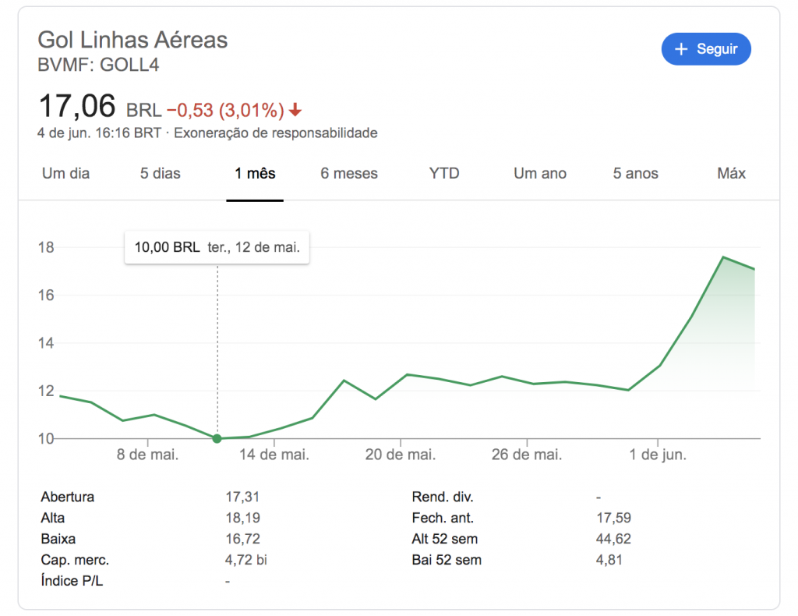
Task: Click the 1 de jun. axis label
Action: (x=658, y=454)
